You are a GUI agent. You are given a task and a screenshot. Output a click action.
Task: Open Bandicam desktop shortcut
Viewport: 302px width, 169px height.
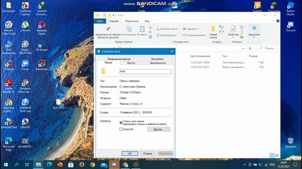pyautogui.click(x=42, y=65)
